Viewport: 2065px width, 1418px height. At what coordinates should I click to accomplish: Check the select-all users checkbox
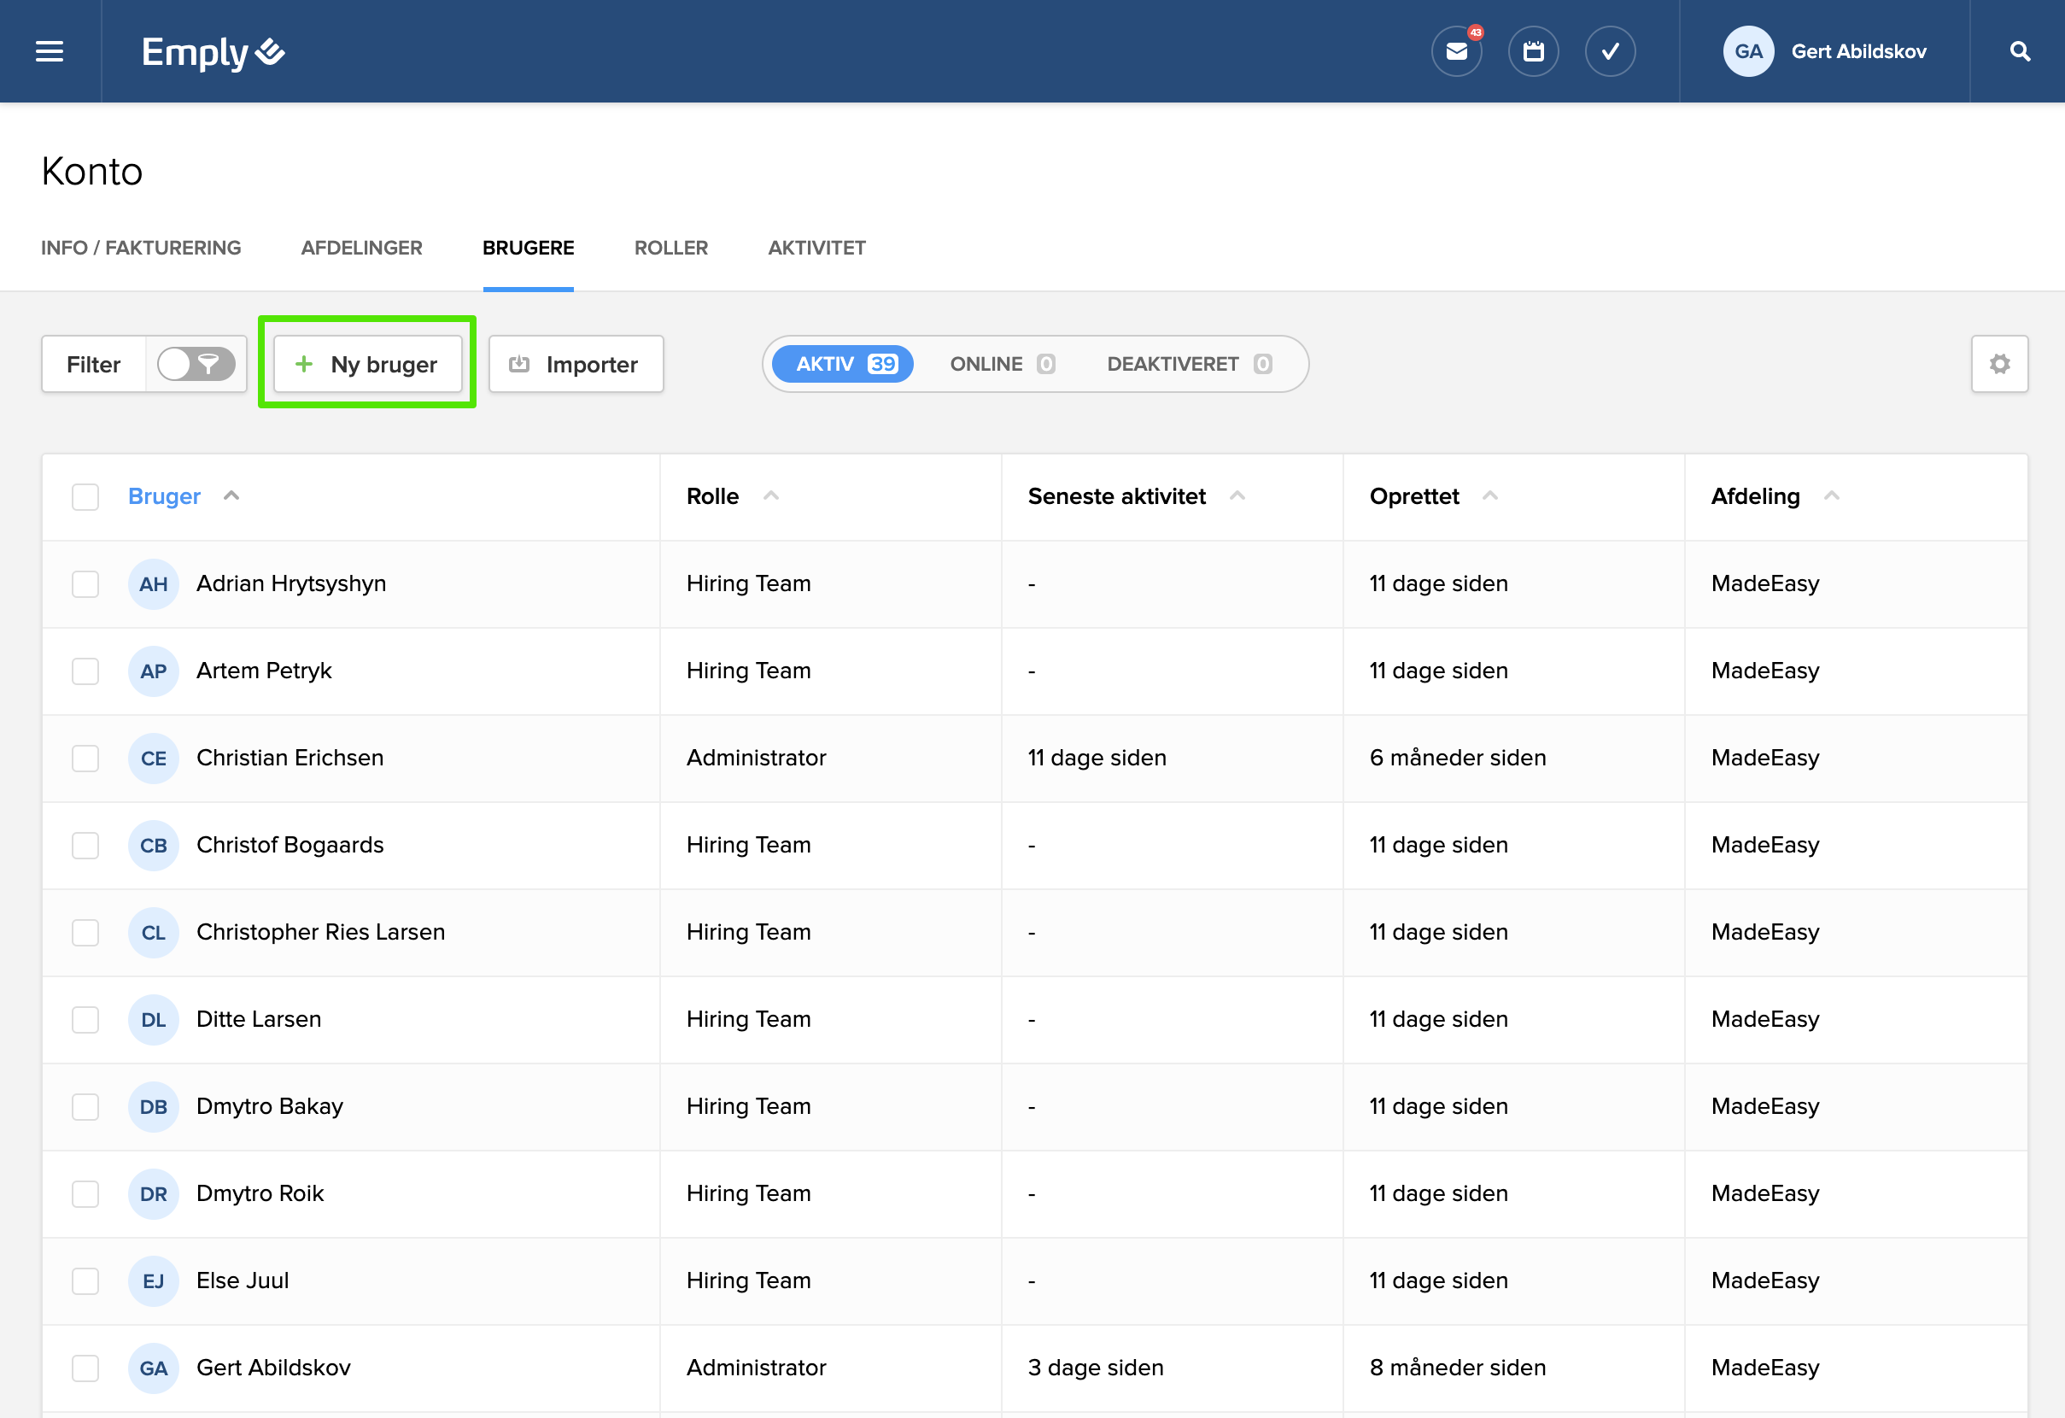click(85, 496)
